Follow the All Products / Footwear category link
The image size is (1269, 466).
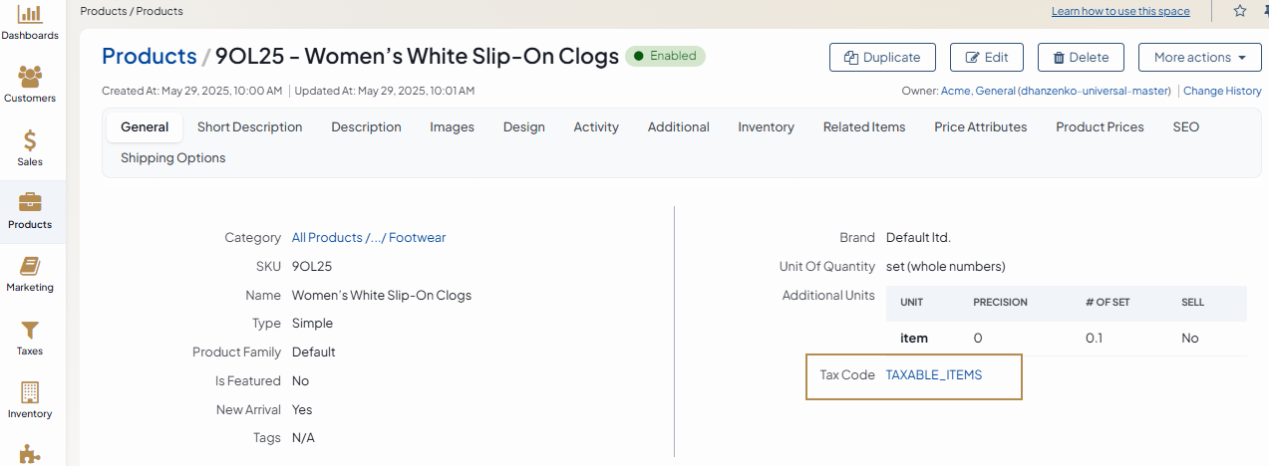[368, 238]
